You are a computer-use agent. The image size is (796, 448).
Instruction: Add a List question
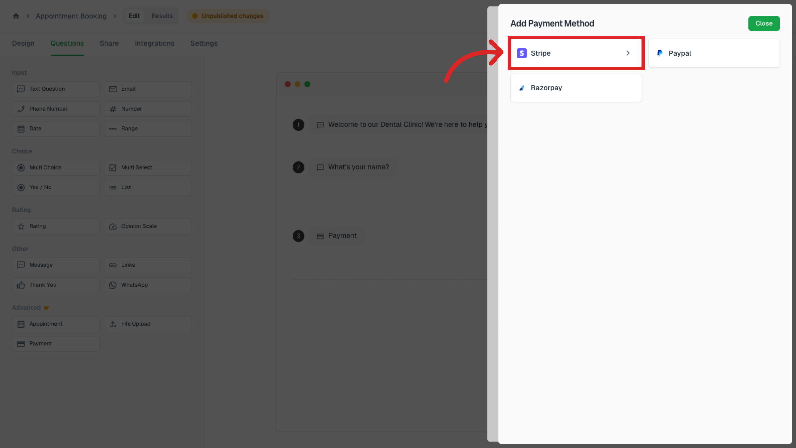(148, 187)
